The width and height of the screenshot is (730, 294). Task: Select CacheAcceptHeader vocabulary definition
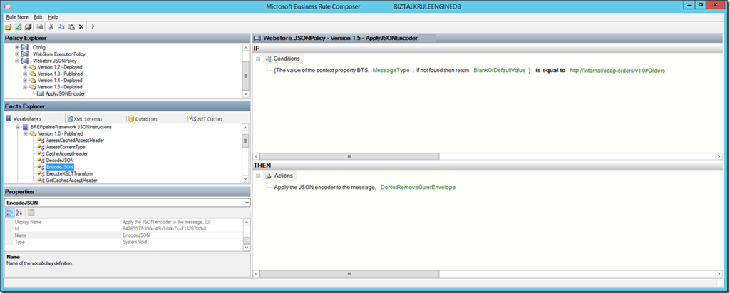point(66,153)
